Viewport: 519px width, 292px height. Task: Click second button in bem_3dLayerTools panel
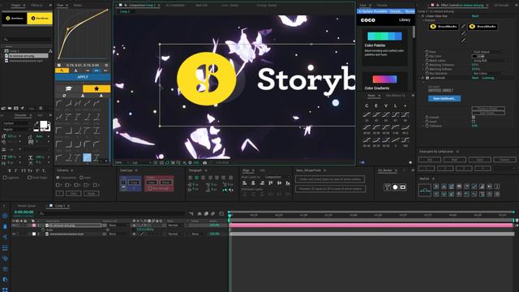click(330, 189)
